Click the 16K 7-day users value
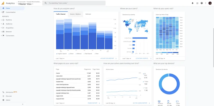 pyautogui.click(x=146, y=84)
